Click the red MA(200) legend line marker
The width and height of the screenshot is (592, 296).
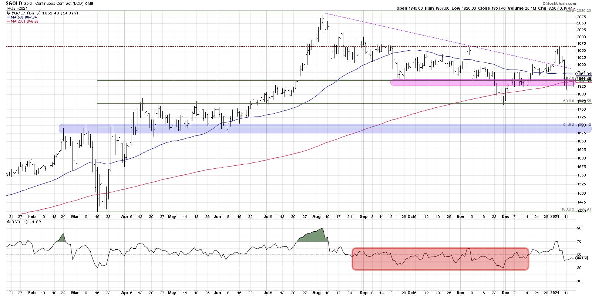tap(9, 21)
